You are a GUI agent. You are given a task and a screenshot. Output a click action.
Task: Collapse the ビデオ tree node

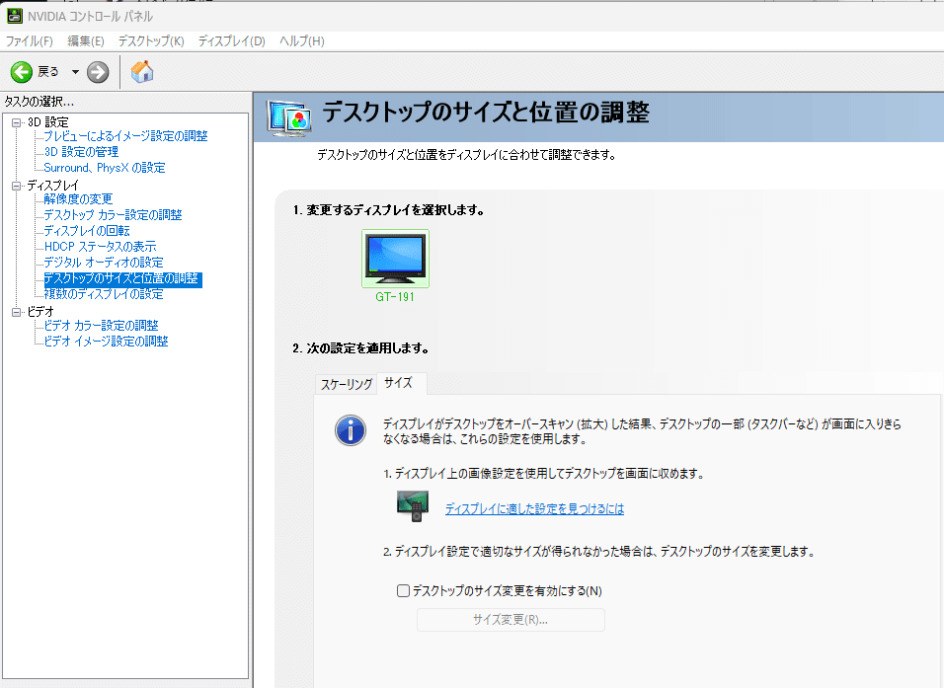tap(16, 312)
